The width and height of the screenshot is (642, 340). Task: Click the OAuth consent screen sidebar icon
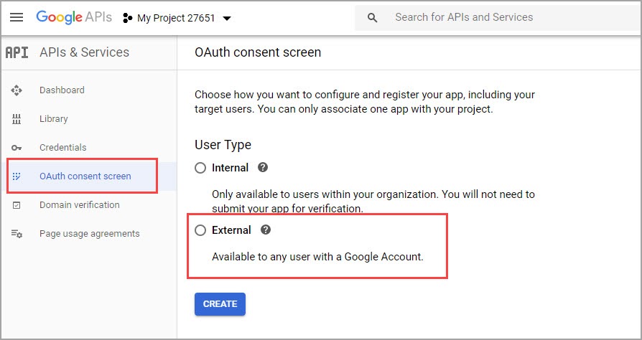coord(17,176)
